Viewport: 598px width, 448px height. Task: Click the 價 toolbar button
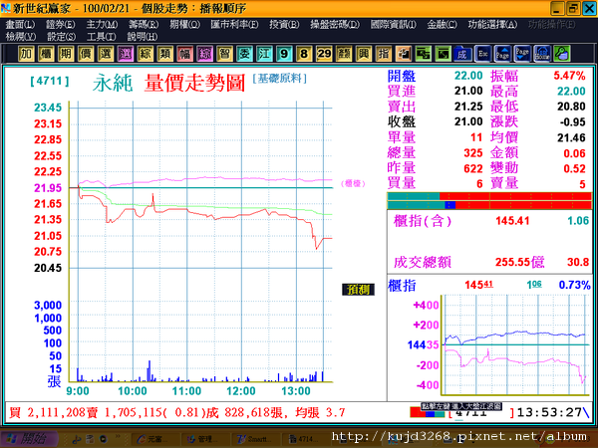(86, 54)
